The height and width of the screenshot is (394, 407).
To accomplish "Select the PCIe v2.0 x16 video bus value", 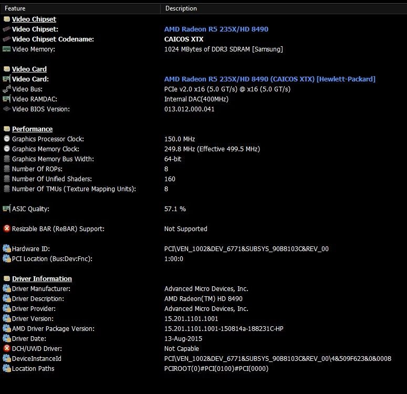I will tap(227, 89).
